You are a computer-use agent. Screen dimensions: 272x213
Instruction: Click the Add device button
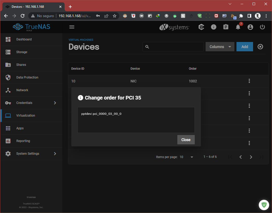pyautogui.click(x=245, y=47)
